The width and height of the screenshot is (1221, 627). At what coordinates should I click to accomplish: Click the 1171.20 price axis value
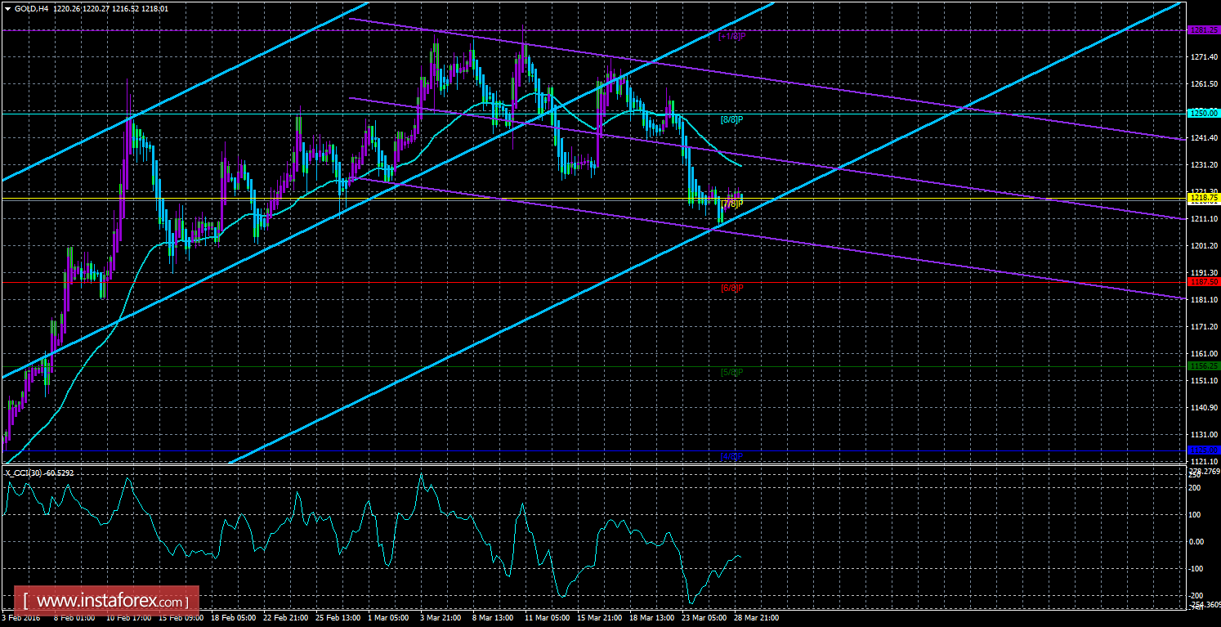[x=1204, y=327]
